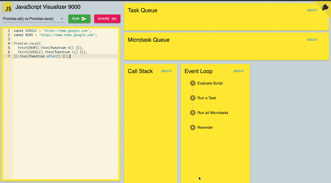Select Event Loop step 4 circle
This screenshot has width=331, height=183.
192,127
